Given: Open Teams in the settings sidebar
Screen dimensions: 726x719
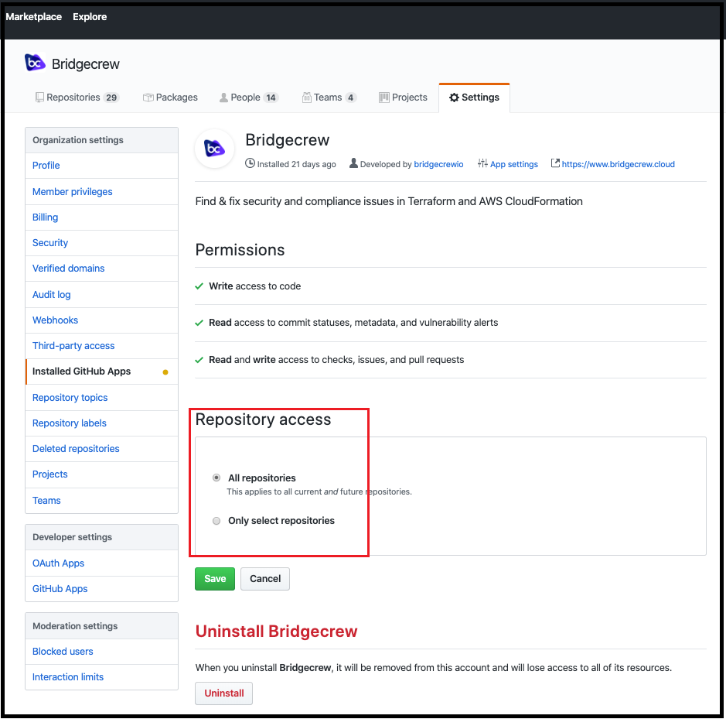Looking at the screenshot, I should (102, 501).
